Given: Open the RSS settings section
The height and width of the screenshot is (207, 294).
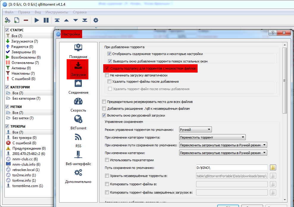Looking at the screenshot, I should coord(78,140).
